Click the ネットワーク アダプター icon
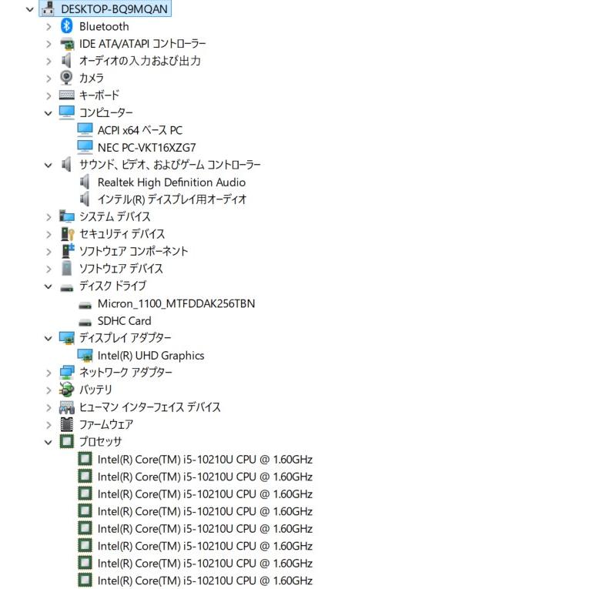 67,372
